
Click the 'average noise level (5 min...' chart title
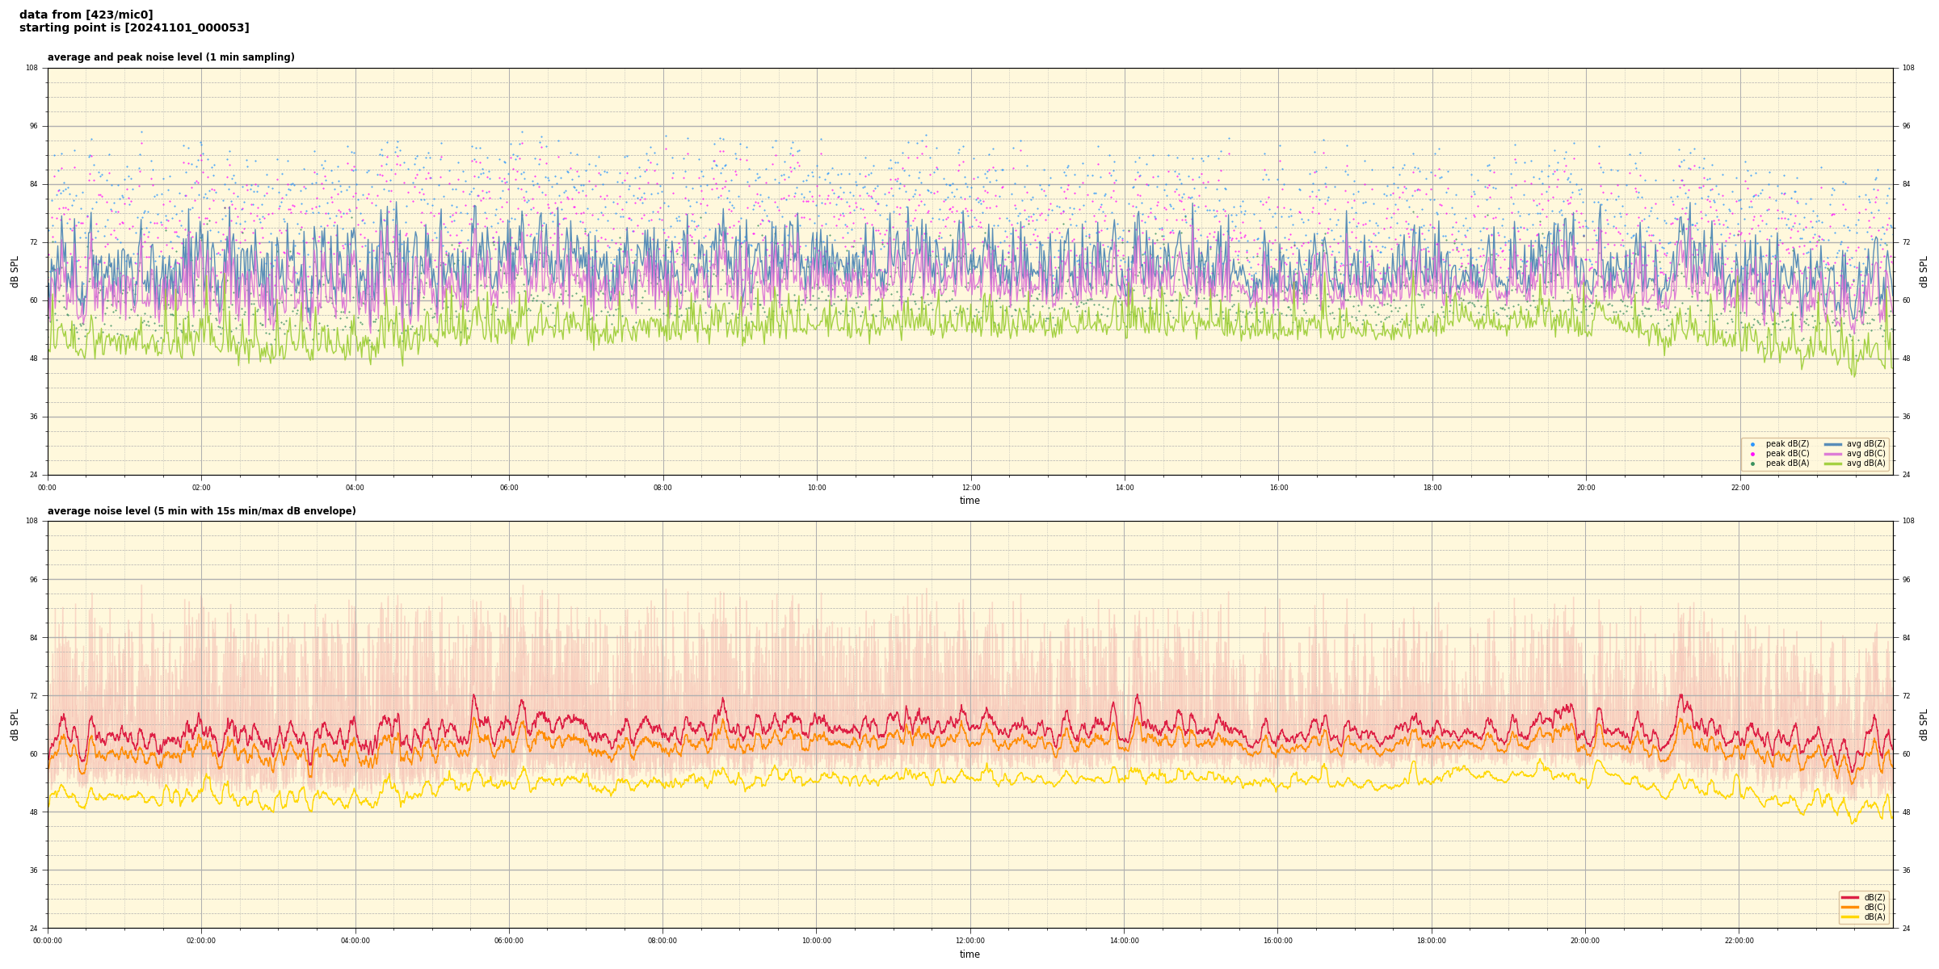click(201, 511)
